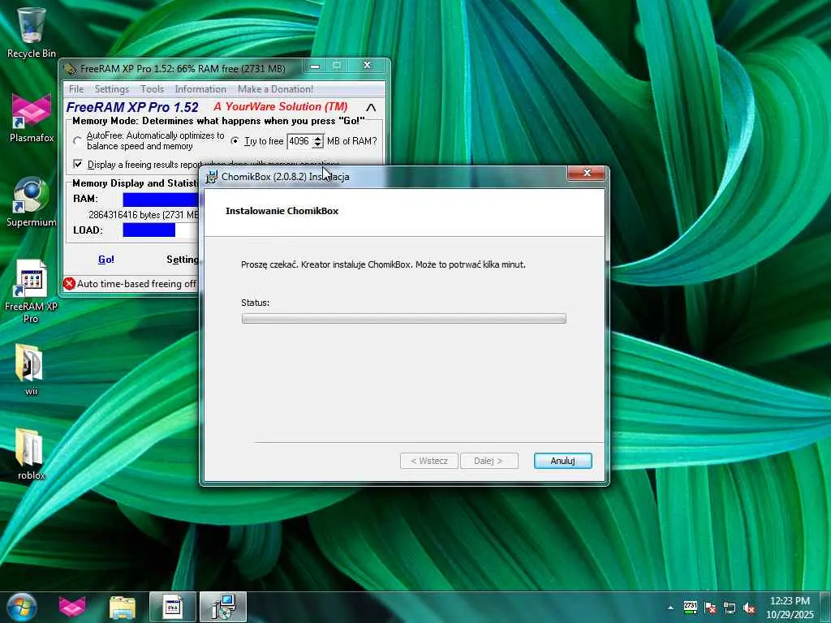Toggle Display a freeing results report checkbox

pos(78,164)
